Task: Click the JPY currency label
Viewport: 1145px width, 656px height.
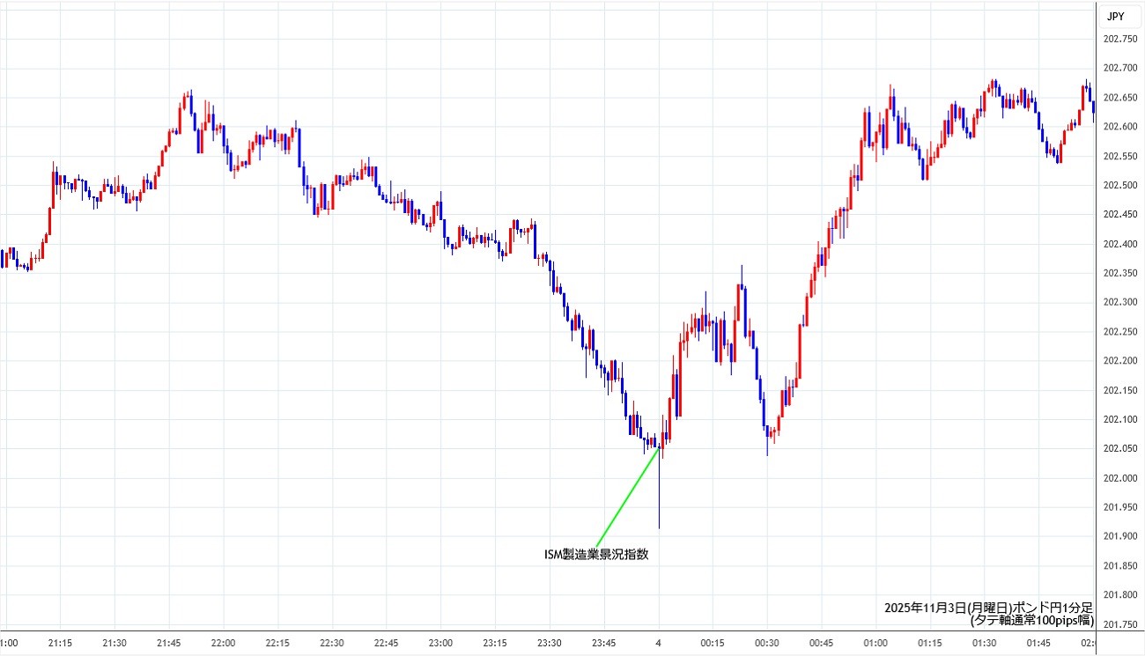Action: pyautogui.click(x=1114, y=16)
